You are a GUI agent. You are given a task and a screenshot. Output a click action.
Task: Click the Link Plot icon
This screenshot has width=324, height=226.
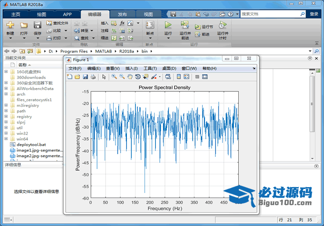[x=168, y=77]
